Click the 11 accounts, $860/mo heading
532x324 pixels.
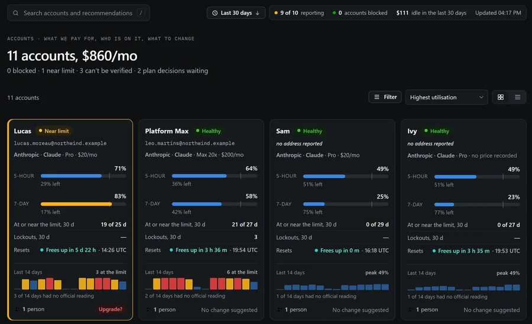point(72,56)
